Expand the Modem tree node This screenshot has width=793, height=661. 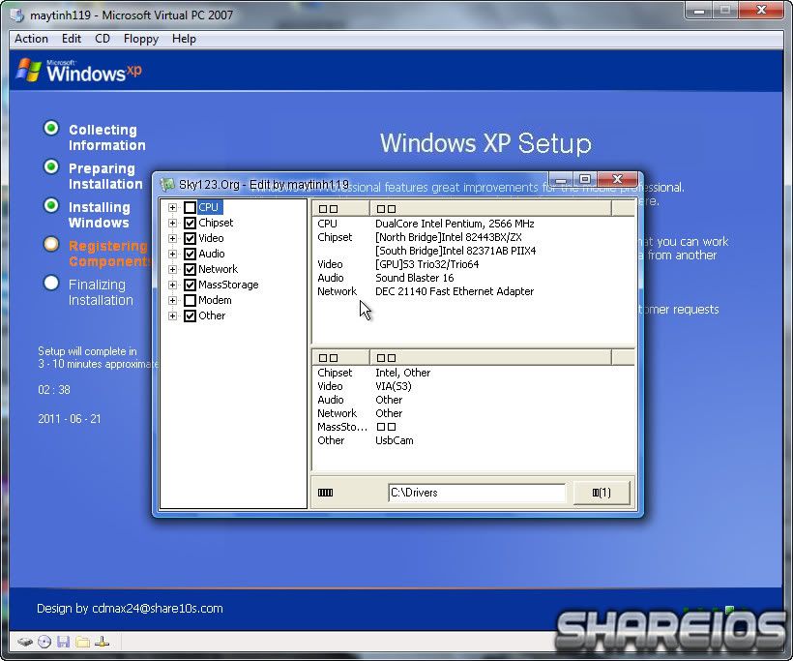coord(172,301)
